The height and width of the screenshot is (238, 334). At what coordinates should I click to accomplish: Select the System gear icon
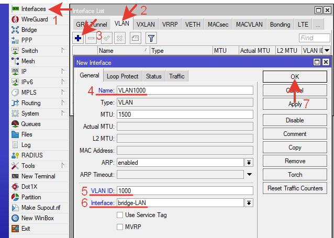tap(15, 114)
